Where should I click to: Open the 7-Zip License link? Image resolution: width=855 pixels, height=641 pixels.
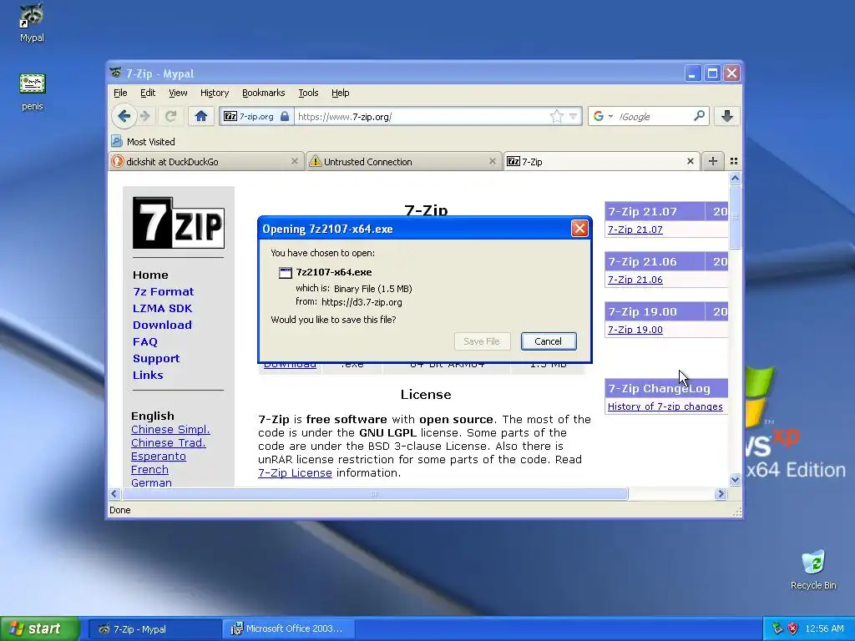click(295, 472)
